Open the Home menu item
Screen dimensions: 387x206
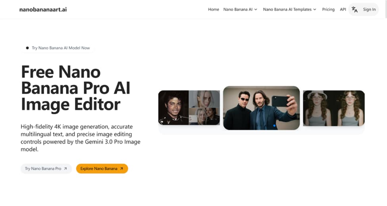[214, 10]
